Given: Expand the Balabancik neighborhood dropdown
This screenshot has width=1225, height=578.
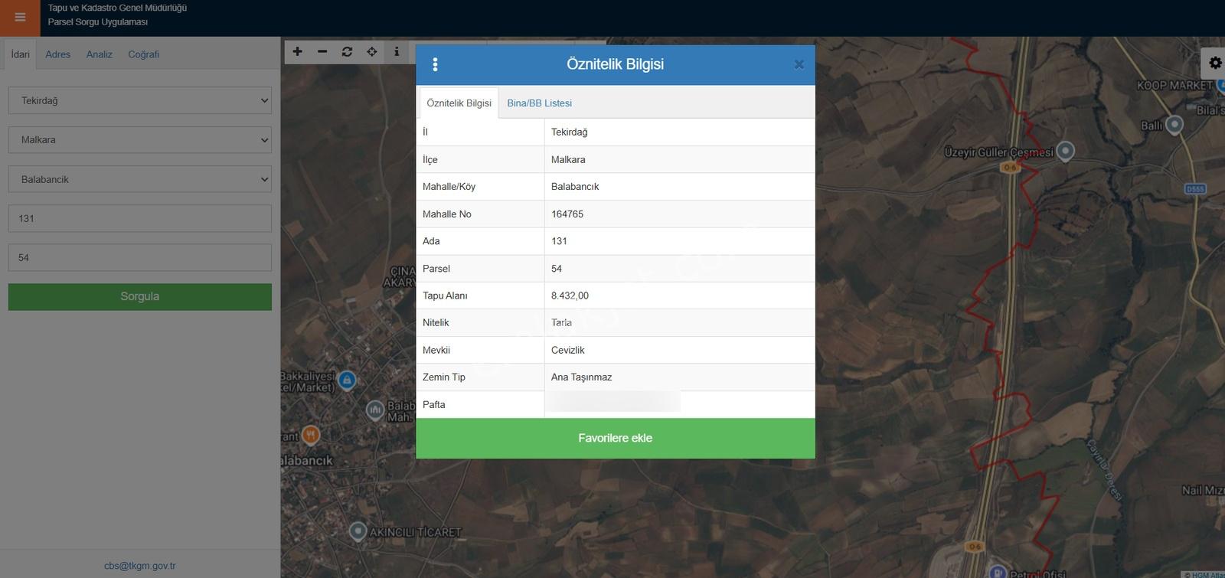Looking at the screenshot, I should click(x=140, y=179).
